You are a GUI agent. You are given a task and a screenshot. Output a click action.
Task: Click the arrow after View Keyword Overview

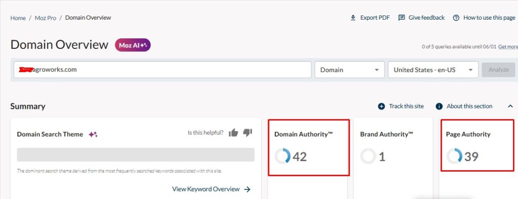pos(247,189)
